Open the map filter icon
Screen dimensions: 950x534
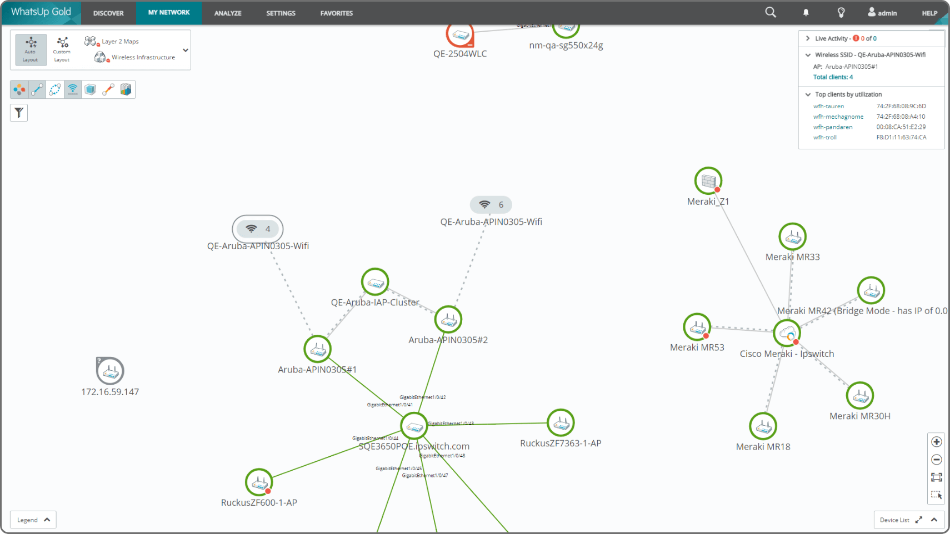coord(19,113)
